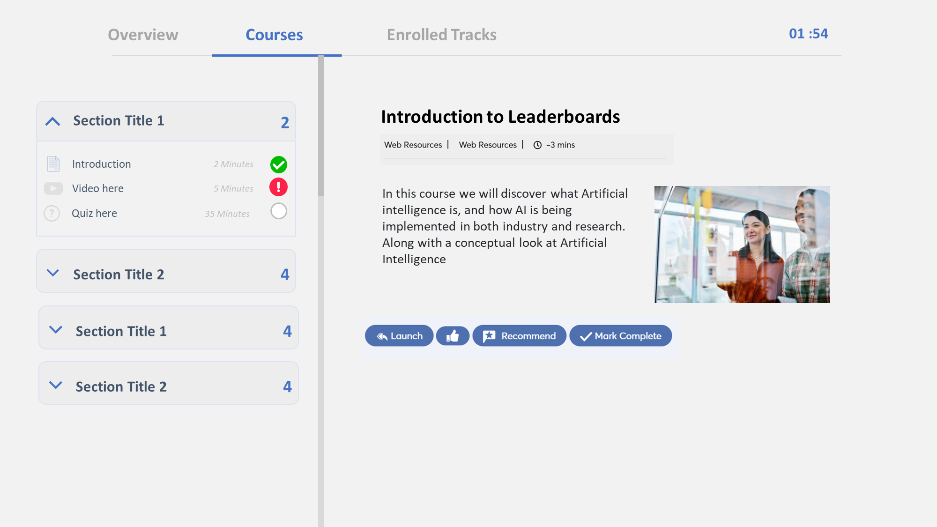Image resolution: width=937 pixels, height=527 pixels.
Task: Toggle the empty circle for Quiz here
Action: click(x=279, y=211)
